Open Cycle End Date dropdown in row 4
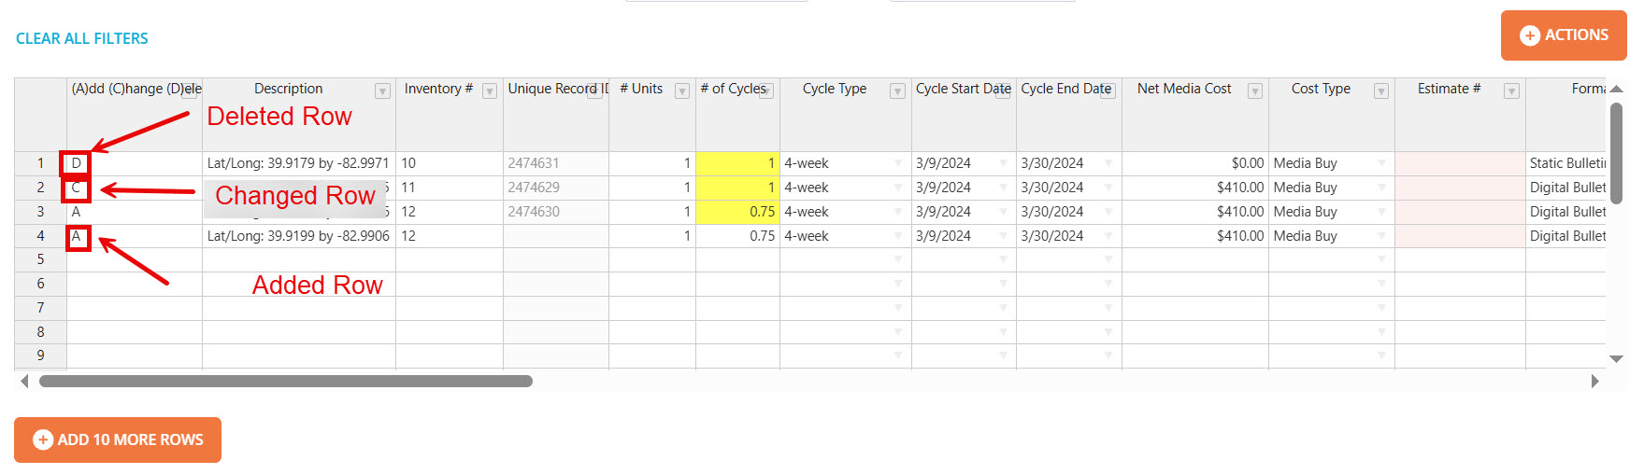The width and height of the screenshot is (1644, 474). [x=1108, y=236]
